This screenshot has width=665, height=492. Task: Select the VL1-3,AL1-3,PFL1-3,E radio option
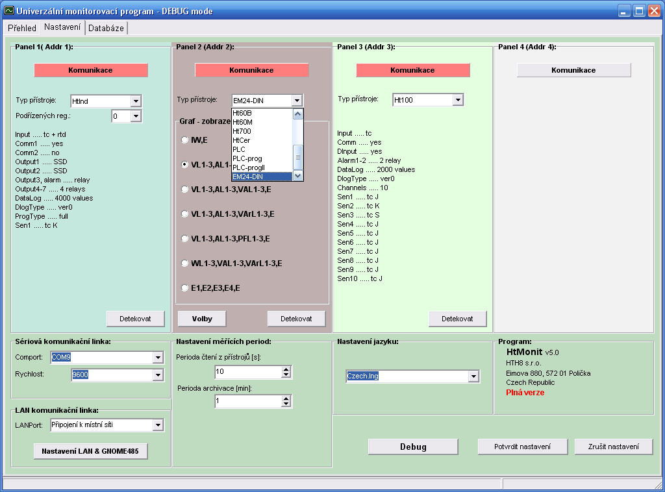[x=184, y=239]
